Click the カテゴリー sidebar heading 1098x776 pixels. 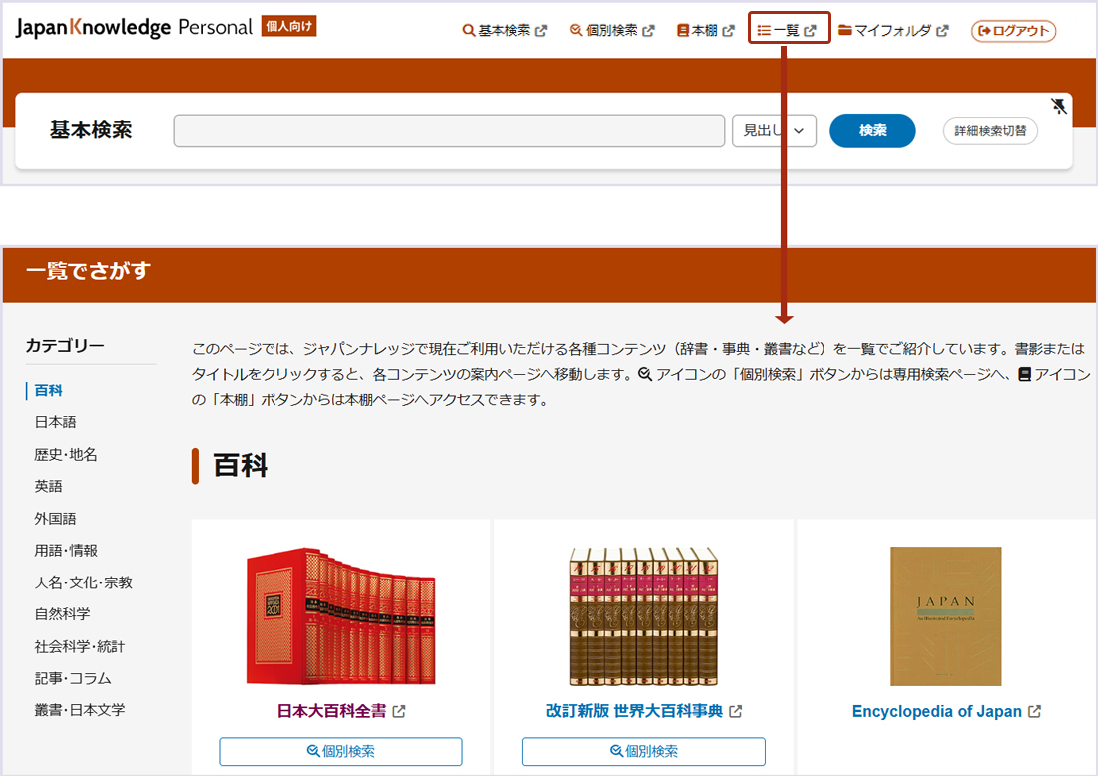pos(65,346)
